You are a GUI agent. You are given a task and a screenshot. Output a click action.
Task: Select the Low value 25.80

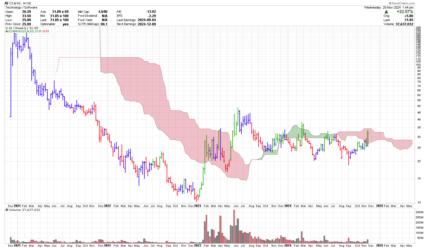[27, 20]
